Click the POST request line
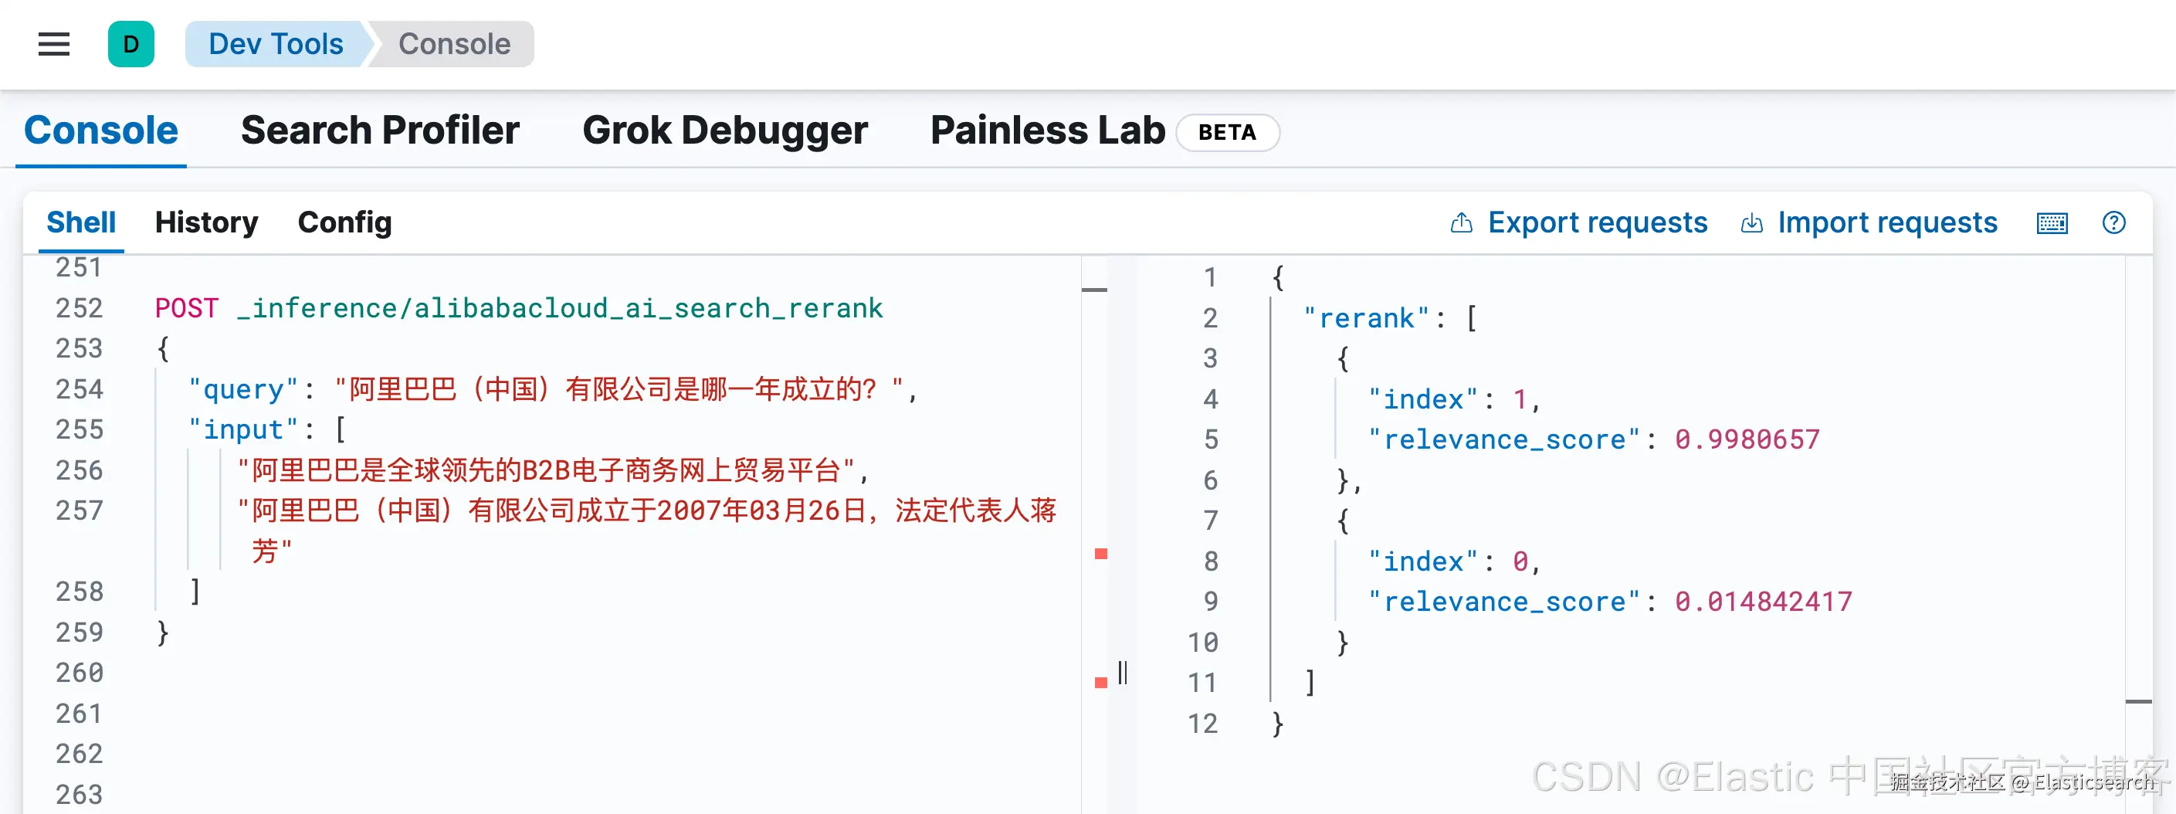Screen dimensions: 2176x814 click(519, 307)
